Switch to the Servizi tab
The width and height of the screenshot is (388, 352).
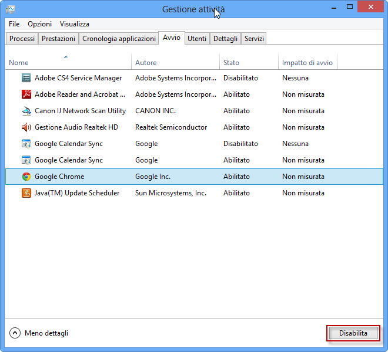click(x=254, y=39)
